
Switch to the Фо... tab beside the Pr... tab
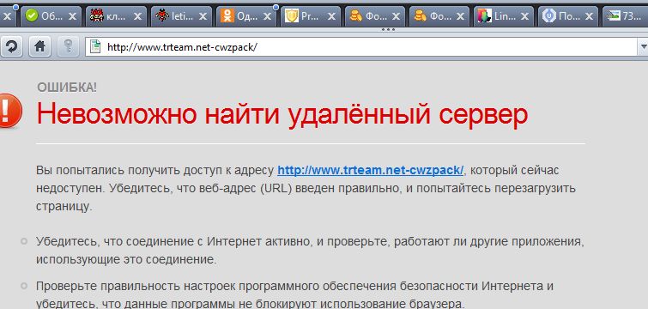click(376, 16)
